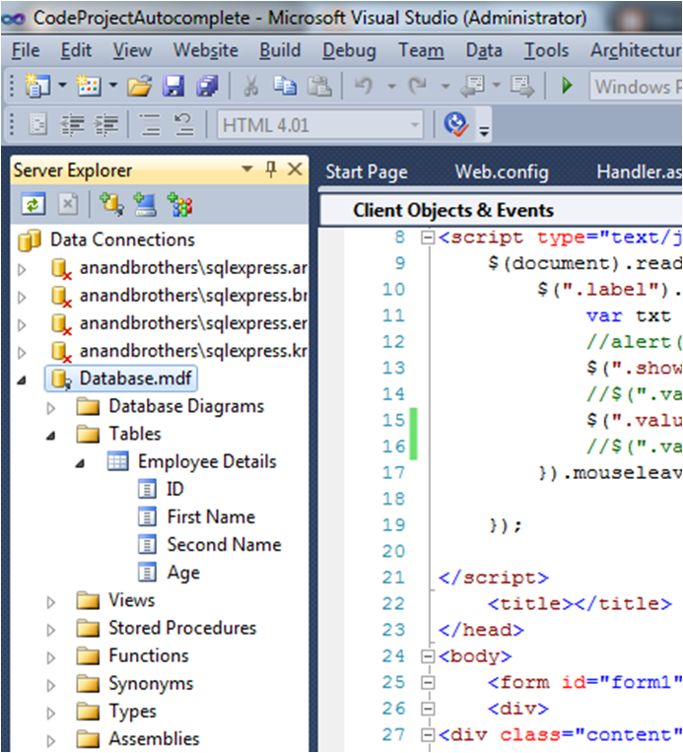Click the Connect to Server icon
This screenshot has width=683, height=753.
tap(145, 205)
